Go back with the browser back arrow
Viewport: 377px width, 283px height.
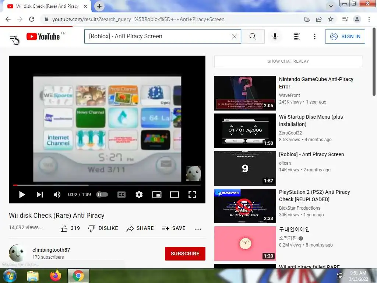click(x=8, y=19)
